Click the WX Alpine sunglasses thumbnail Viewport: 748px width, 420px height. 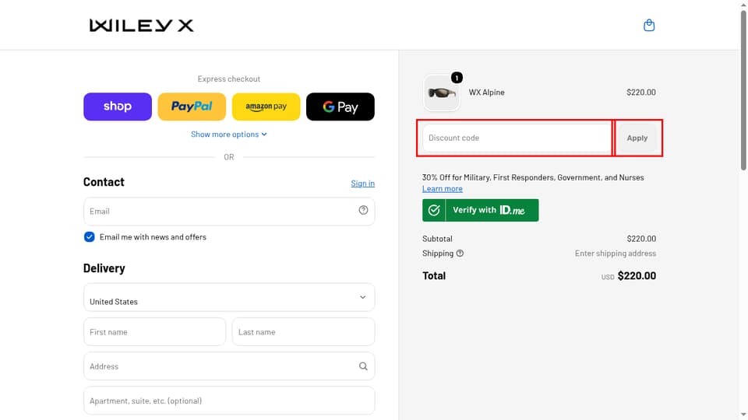[441, 93]
